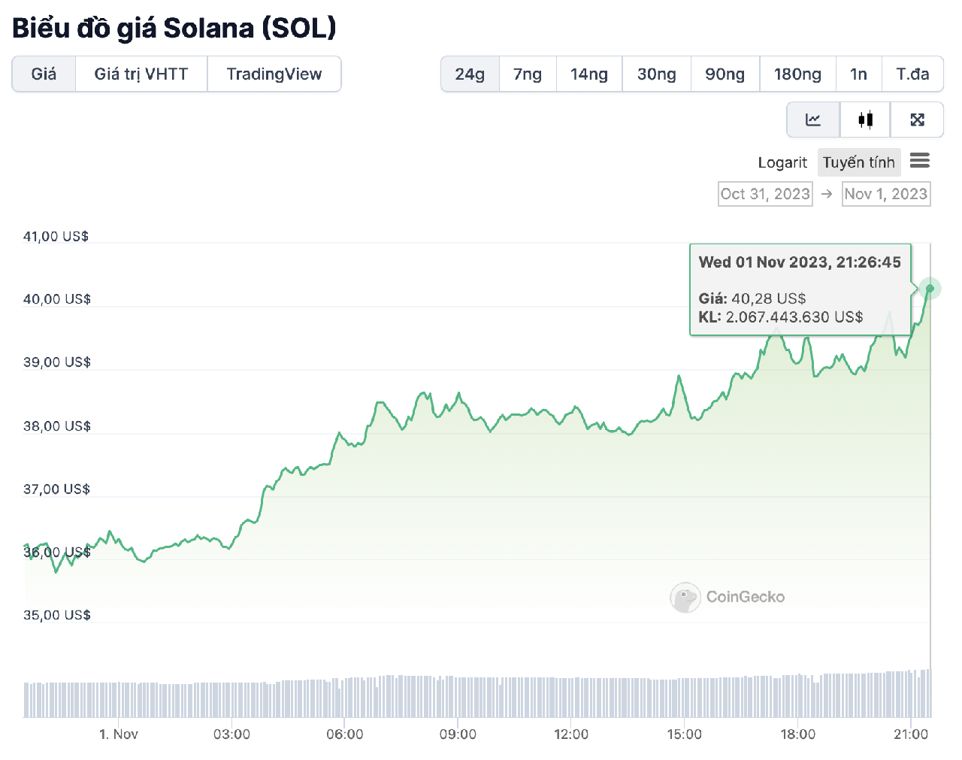Choose the 7ng time range
The image size is (962, 760).
[528, 74]
